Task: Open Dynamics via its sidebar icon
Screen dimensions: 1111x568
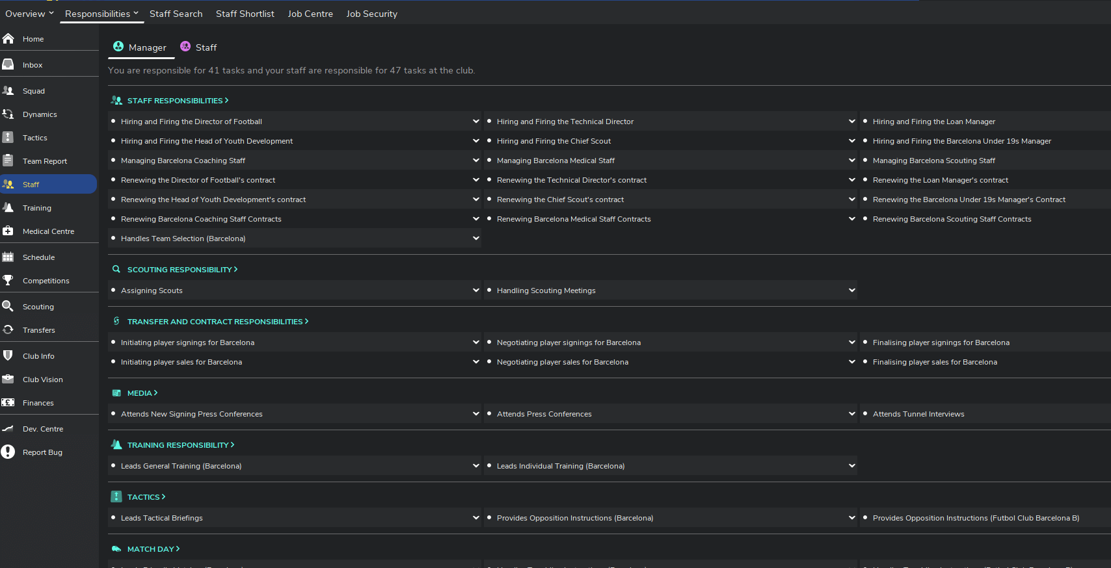Action: (x=8, y=114)
